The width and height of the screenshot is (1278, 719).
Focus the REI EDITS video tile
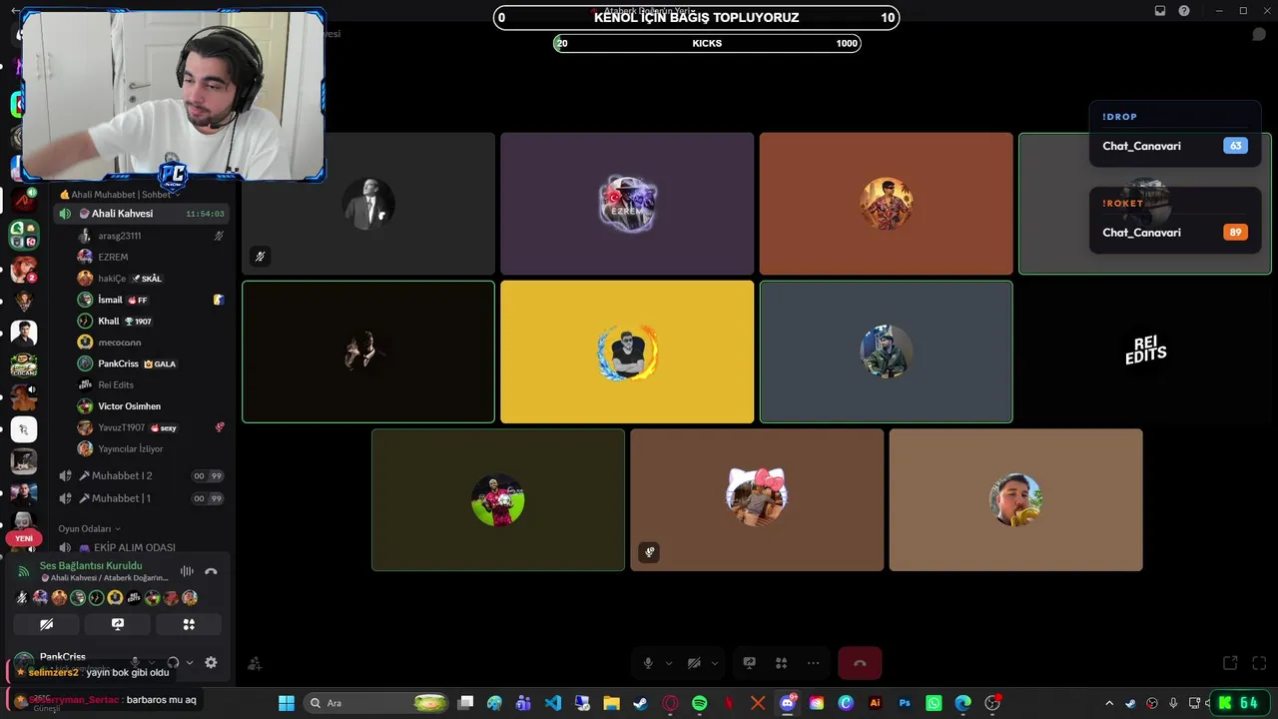pos(1145,352)
